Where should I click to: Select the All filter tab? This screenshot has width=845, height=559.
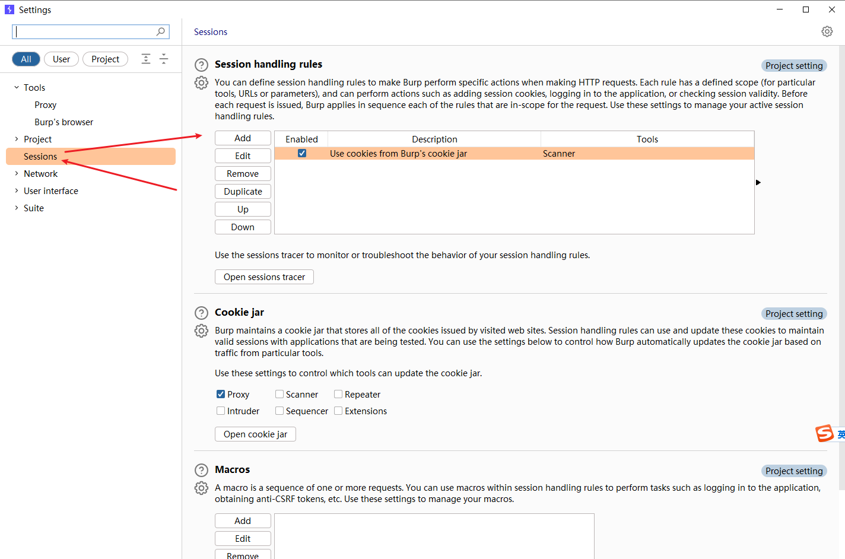(x=26, y=59)
